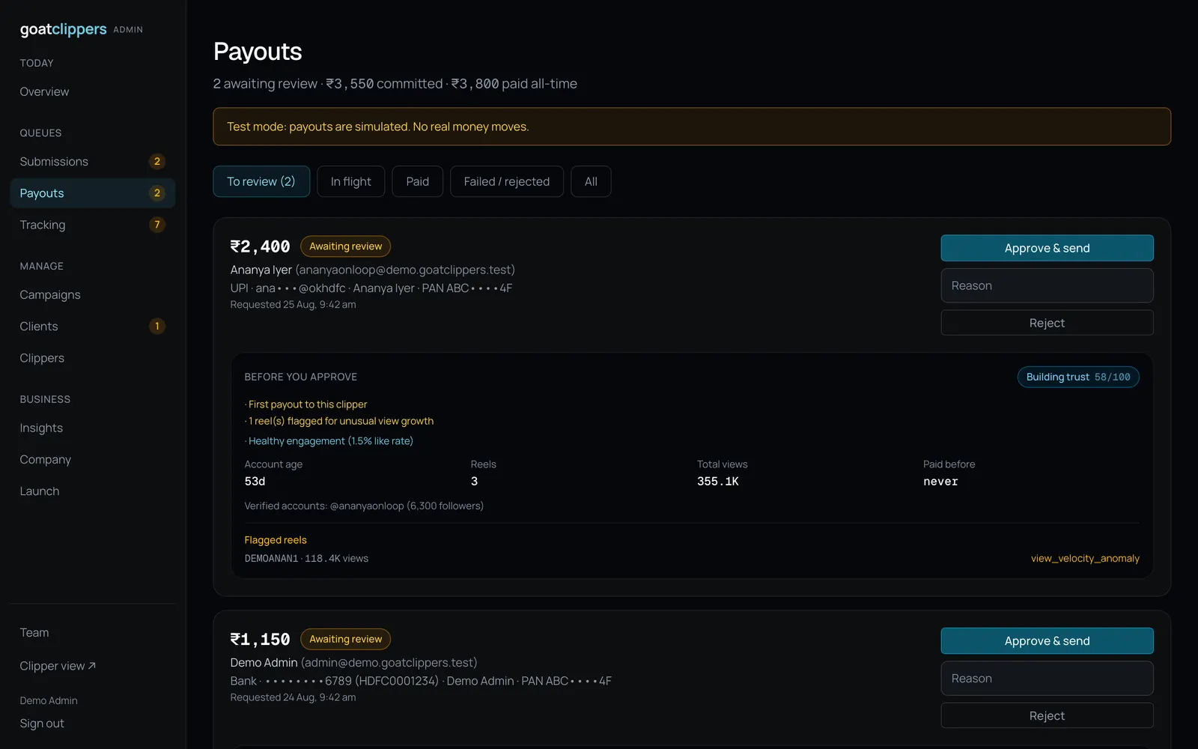The width and height of the screenshot is (1198, 749).
Task: Select Payouts in the sidebar
Action: [x=93, y=193]
